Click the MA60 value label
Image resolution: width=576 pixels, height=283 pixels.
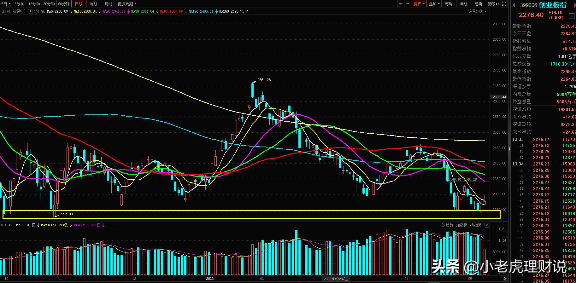click(x=171, y=11)
